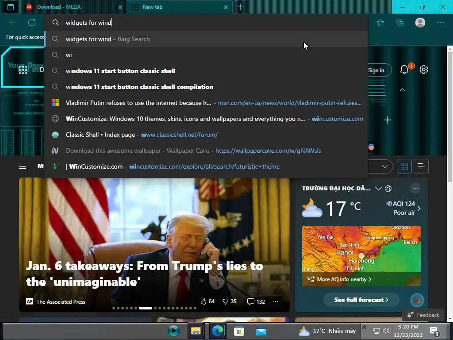Image resolution: width=453 pixels, height=340 pixels.
Task: Add a quick link with plus icon
Action: [x=388, y=120]
